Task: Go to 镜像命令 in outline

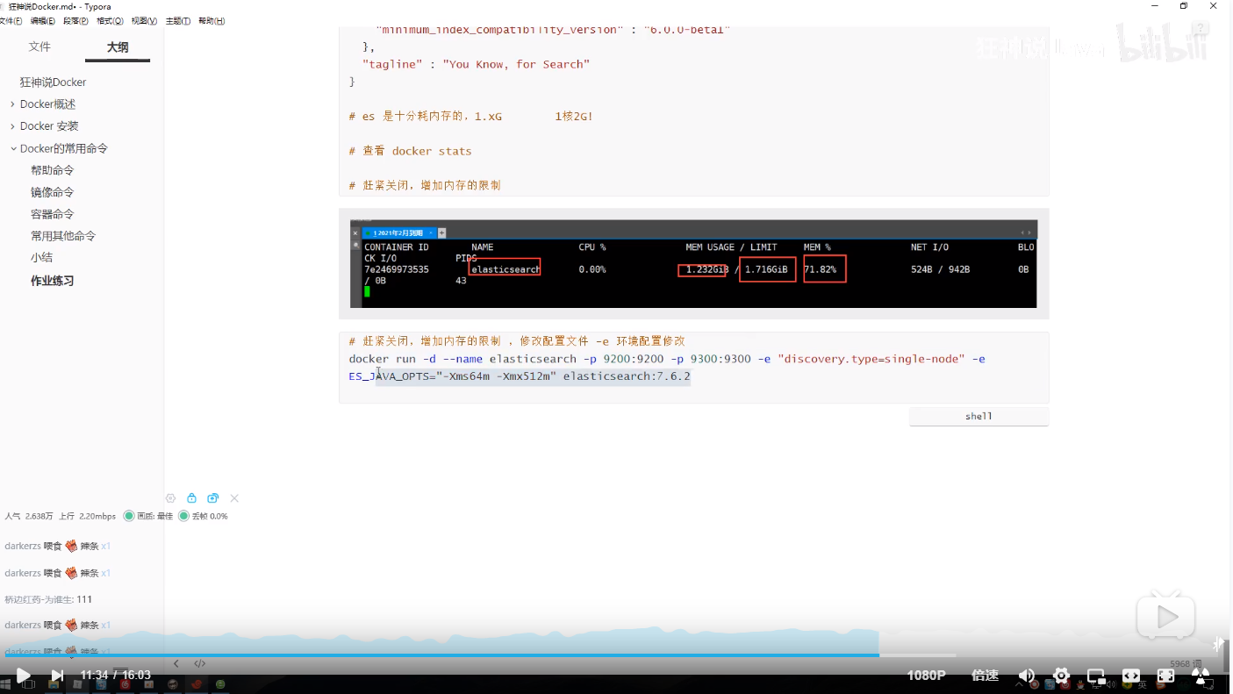Action: click(x=53, y=192)
